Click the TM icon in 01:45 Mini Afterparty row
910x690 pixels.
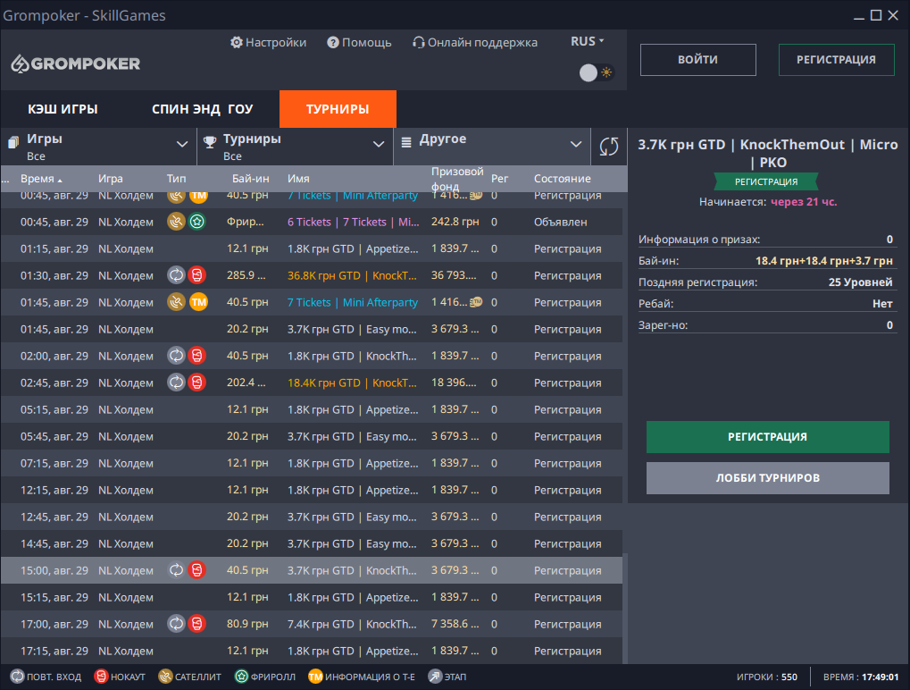point(197,302)
